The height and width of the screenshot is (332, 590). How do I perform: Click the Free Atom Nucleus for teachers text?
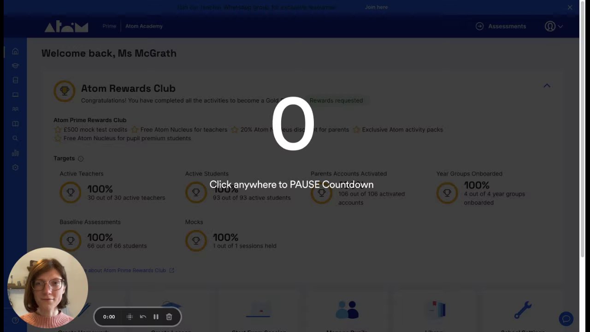pyautogui.click(x=184, y=130)
